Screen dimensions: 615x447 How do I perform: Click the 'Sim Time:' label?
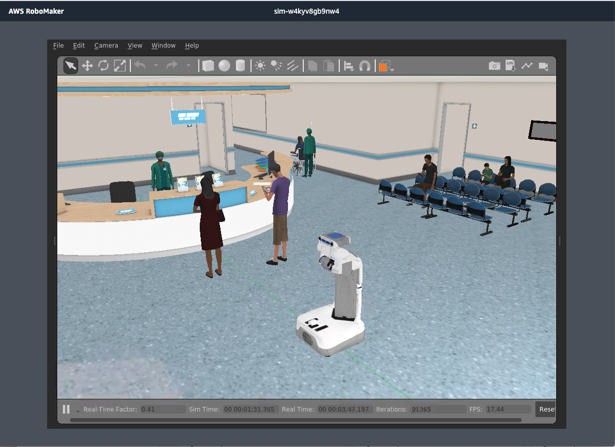204,409
